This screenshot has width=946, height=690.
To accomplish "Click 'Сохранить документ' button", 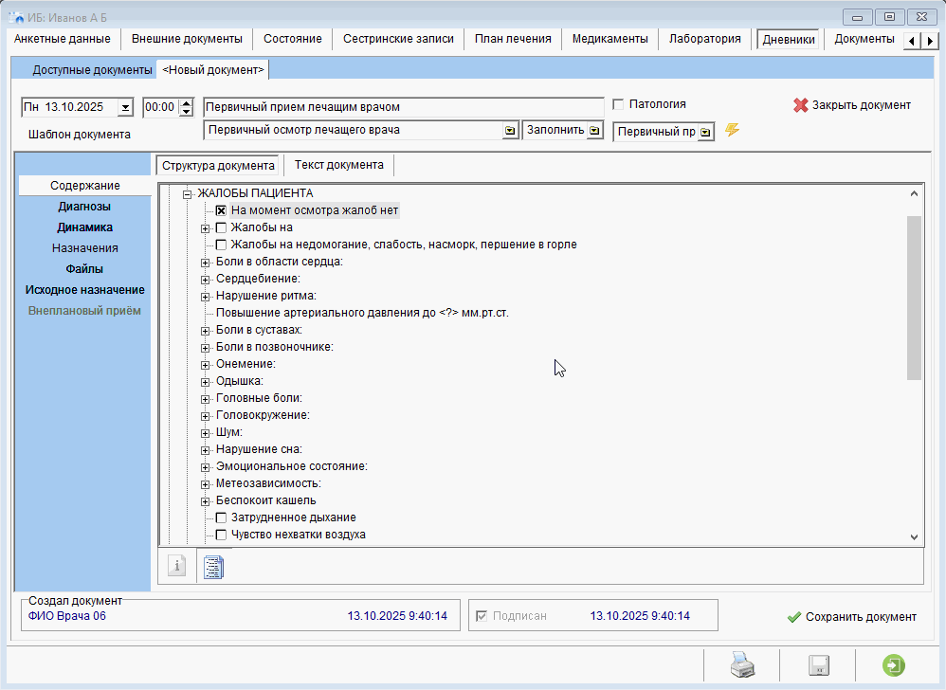I will click(851, 616).
